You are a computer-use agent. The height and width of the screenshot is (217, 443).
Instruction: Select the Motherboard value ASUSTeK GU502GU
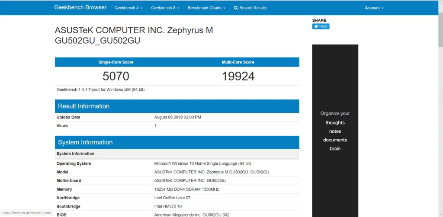190,181
